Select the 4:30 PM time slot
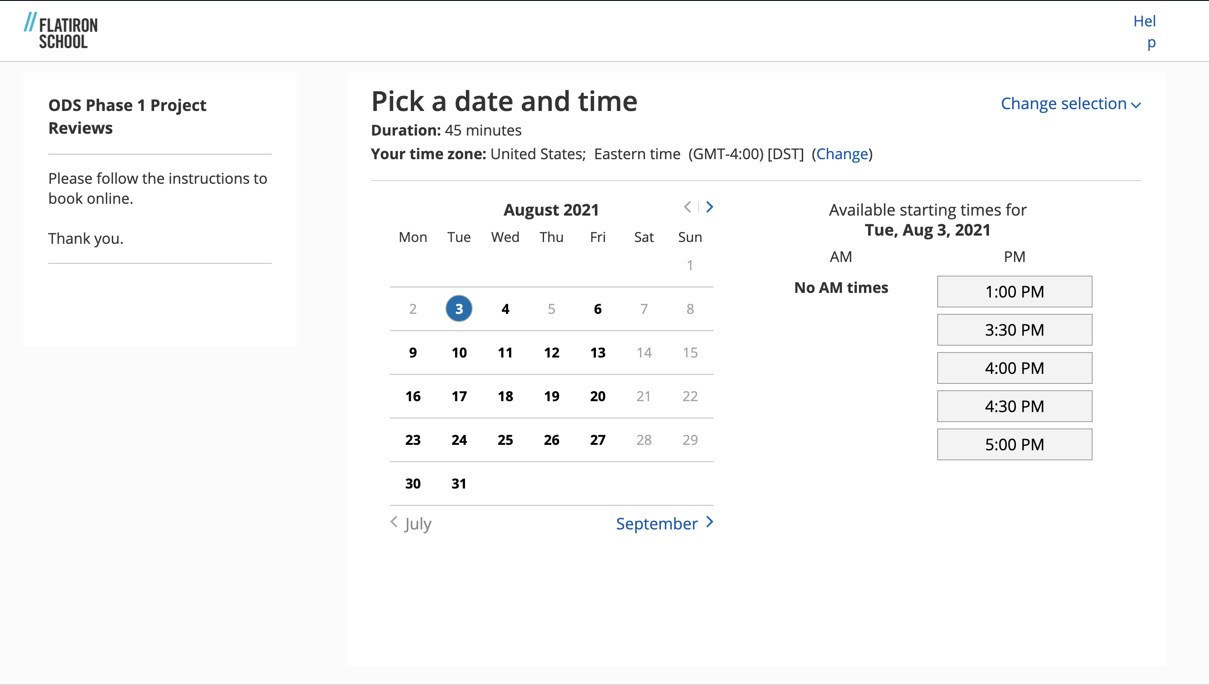This screenshot has width=1209, height=685. [x=1014, y=407]
